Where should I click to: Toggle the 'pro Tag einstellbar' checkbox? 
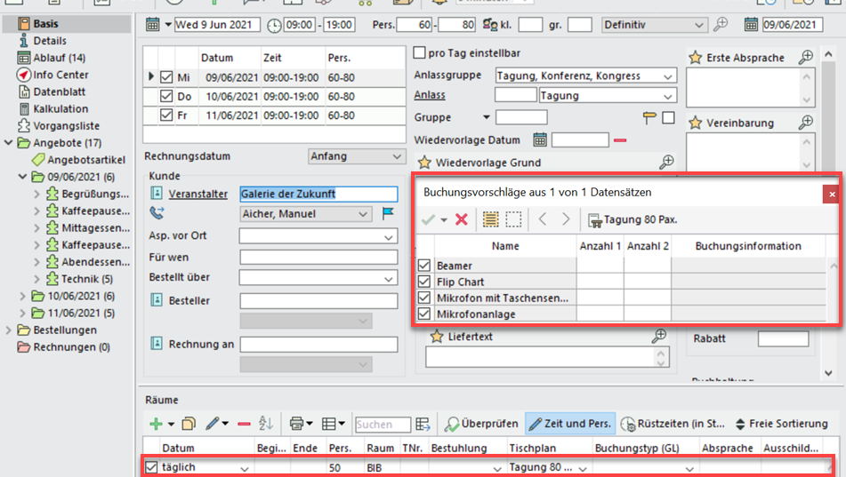pos(420,53)
